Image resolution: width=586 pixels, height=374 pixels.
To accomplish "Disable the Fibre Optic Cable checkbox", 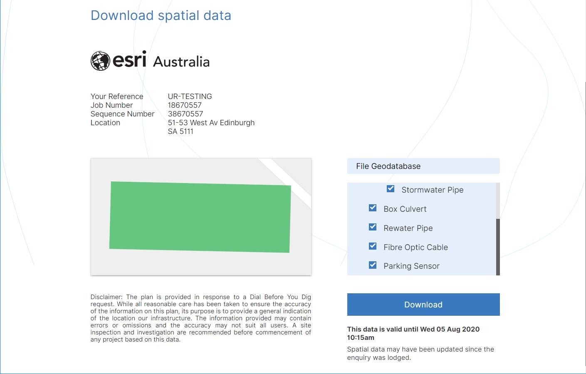I will (x=373, y=246).
